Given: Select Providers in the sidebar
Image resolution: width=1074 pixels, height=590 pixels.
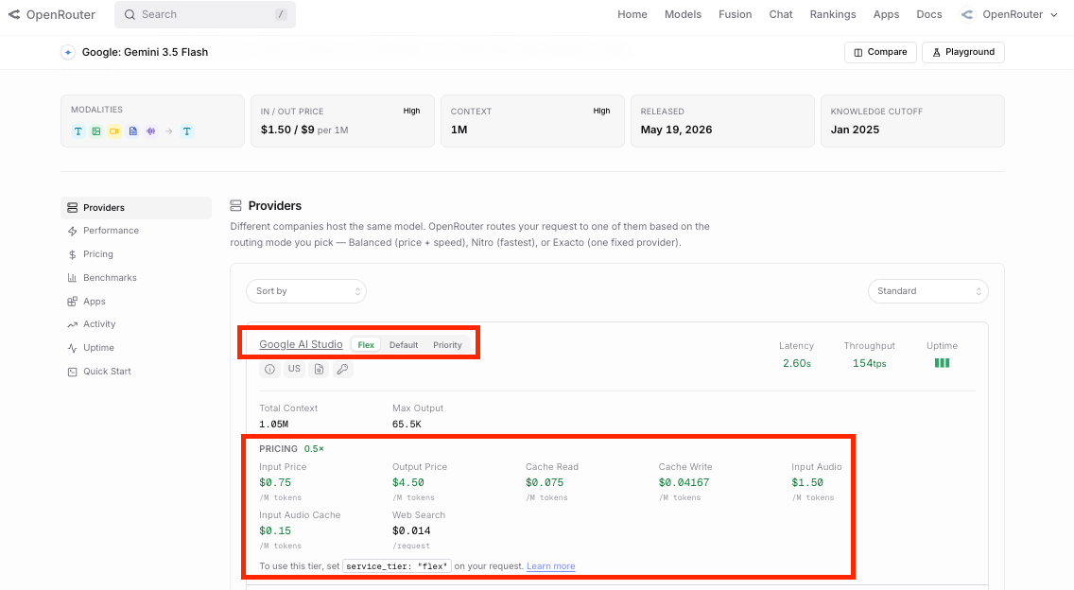Looking at the screenshot, I should [136, 208].
